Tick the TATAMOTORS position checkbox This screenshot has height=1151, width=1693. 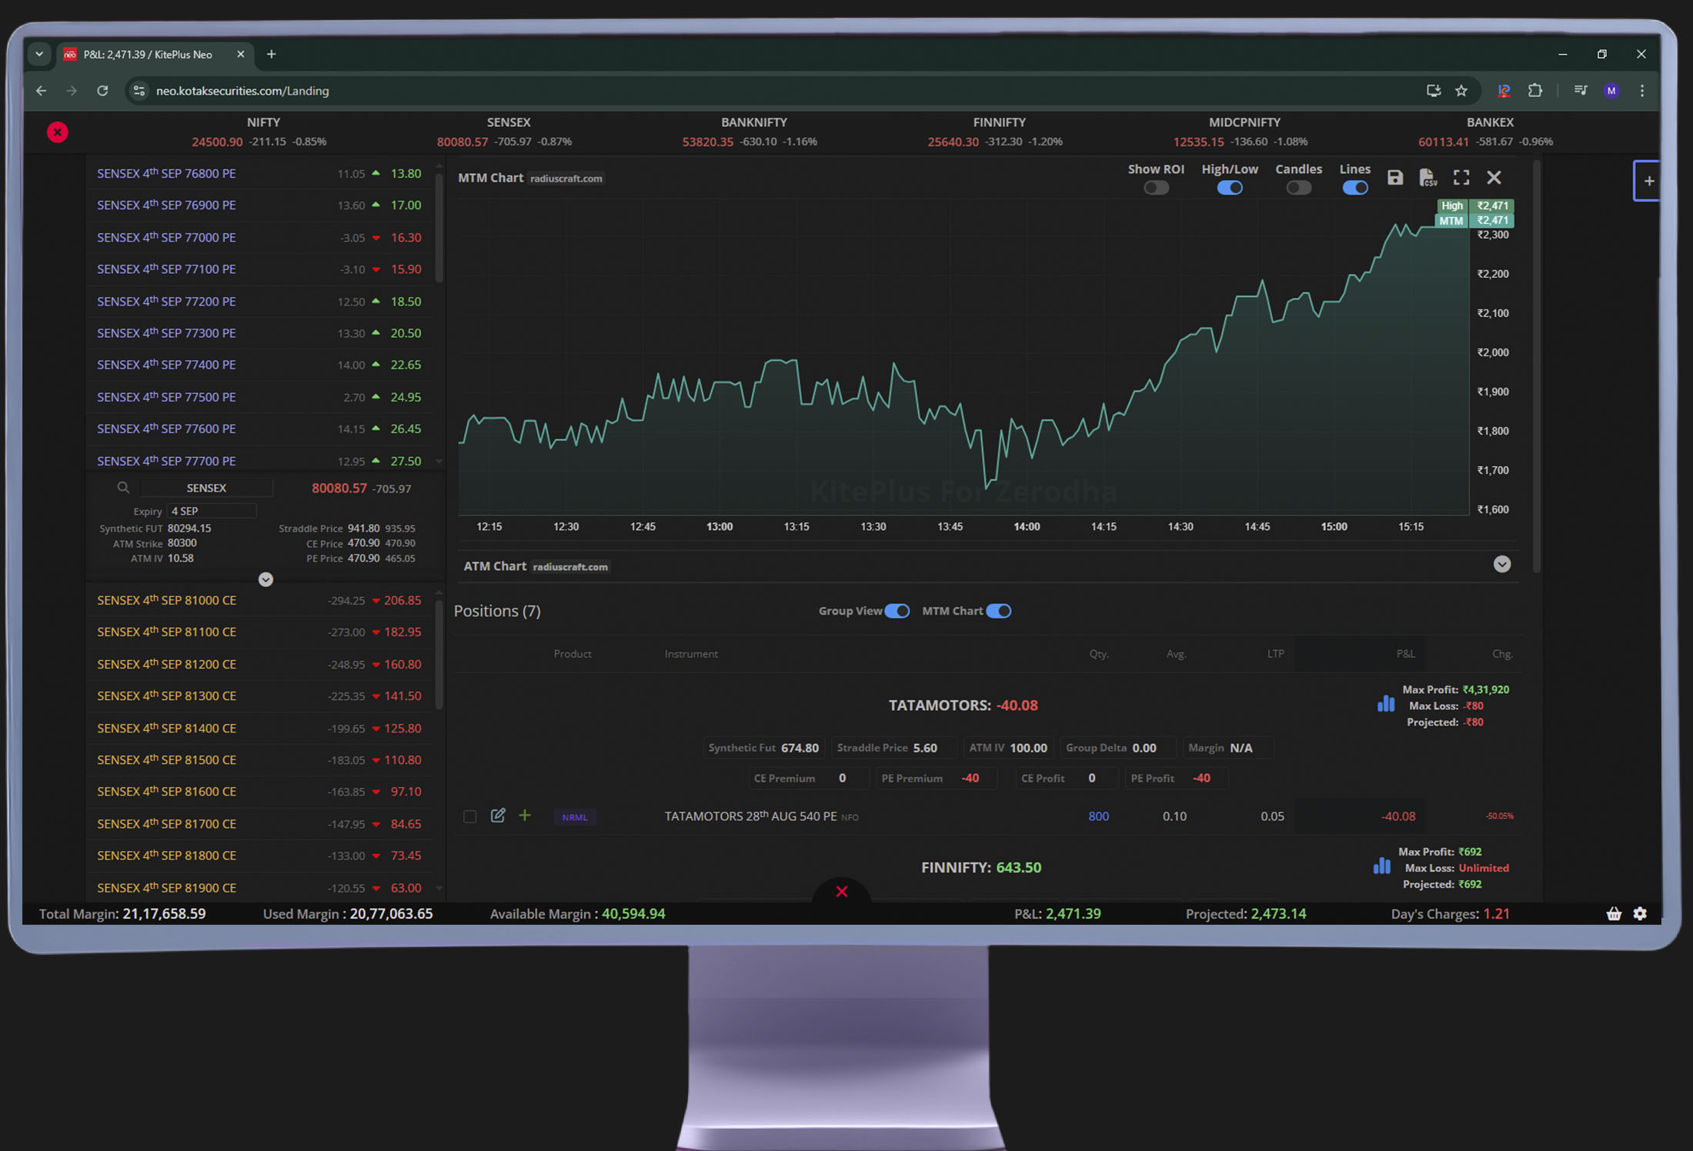(x=469, y=816)
